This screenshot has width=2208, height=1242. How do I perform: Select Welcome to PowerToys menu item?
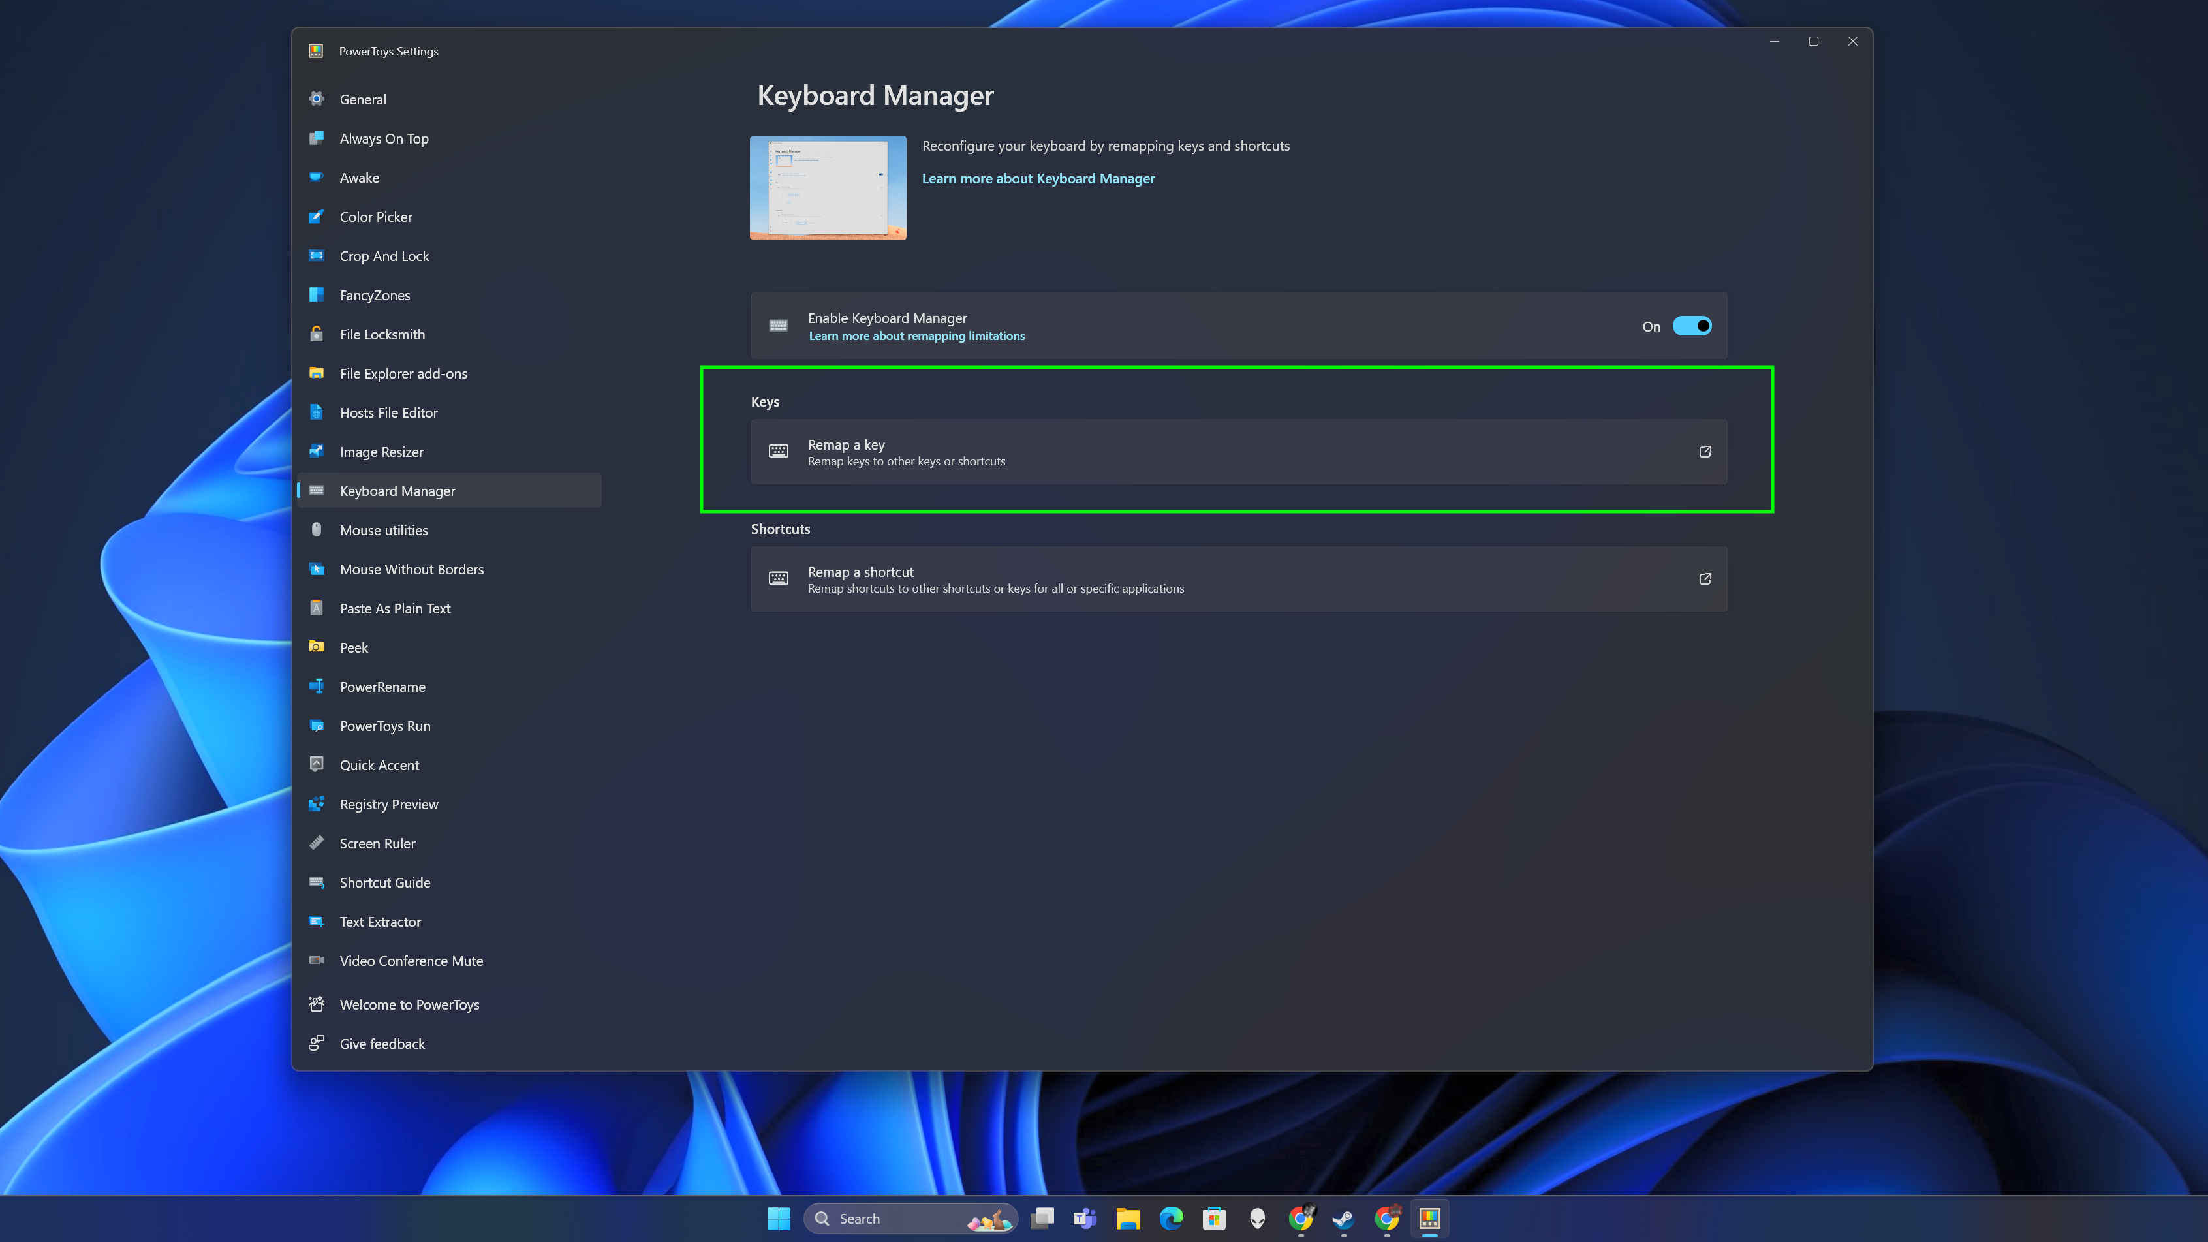(409, 1004)
